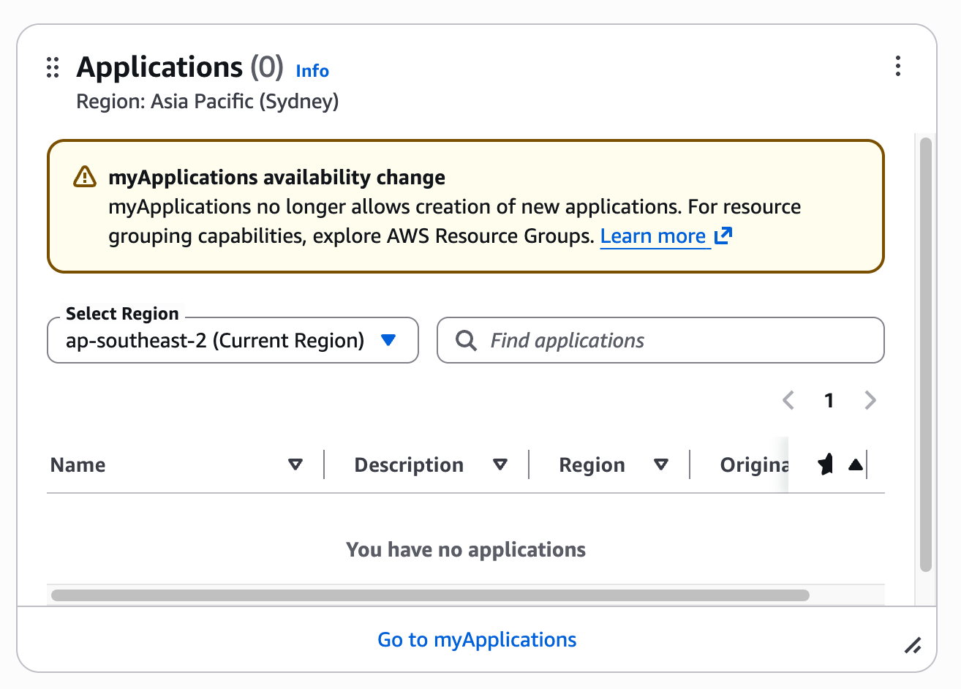
Task: Click the truncated Origina column header
Action: tap(754, 465)
